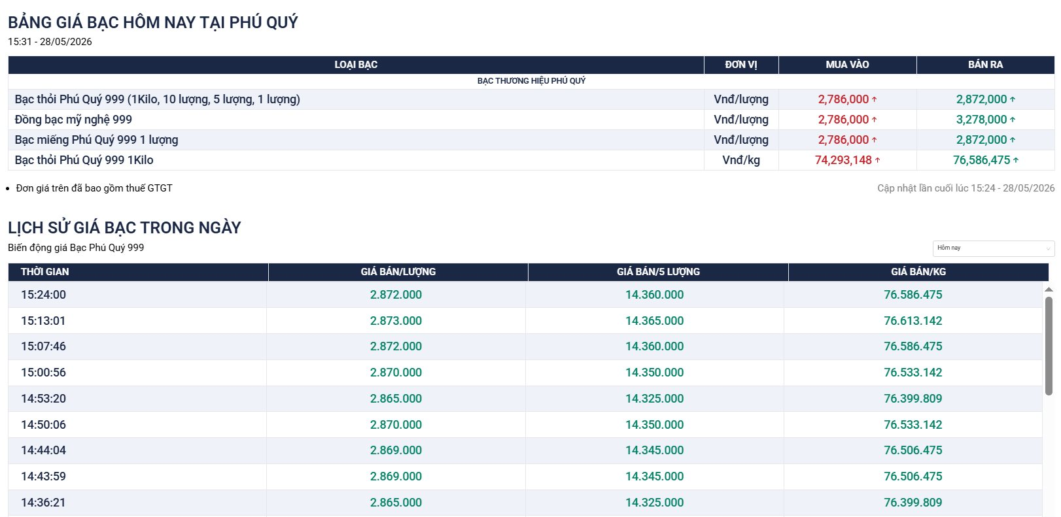This screenshot has height=517, width=1061.
Task: Click the up arrow beside Bạc miếng buy price
Action: 875,141
